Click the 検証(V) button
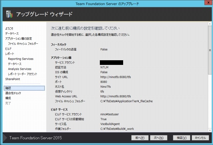 [x=181, y=138]
